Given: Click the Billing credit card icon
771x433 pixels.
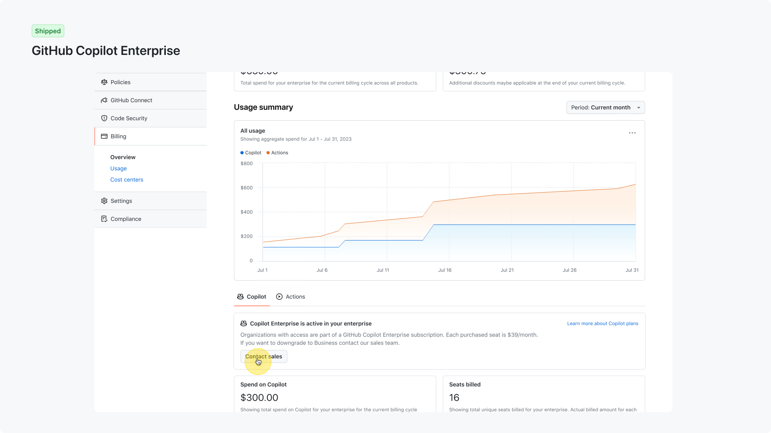Looking at the screenshot, I should tap(104, 136).
